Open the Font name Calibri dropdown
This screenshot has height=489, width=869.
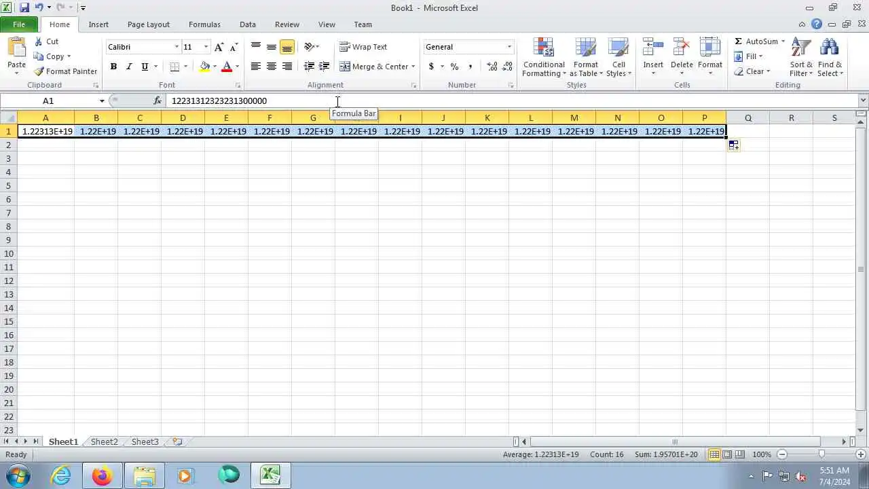pos(177,47)
